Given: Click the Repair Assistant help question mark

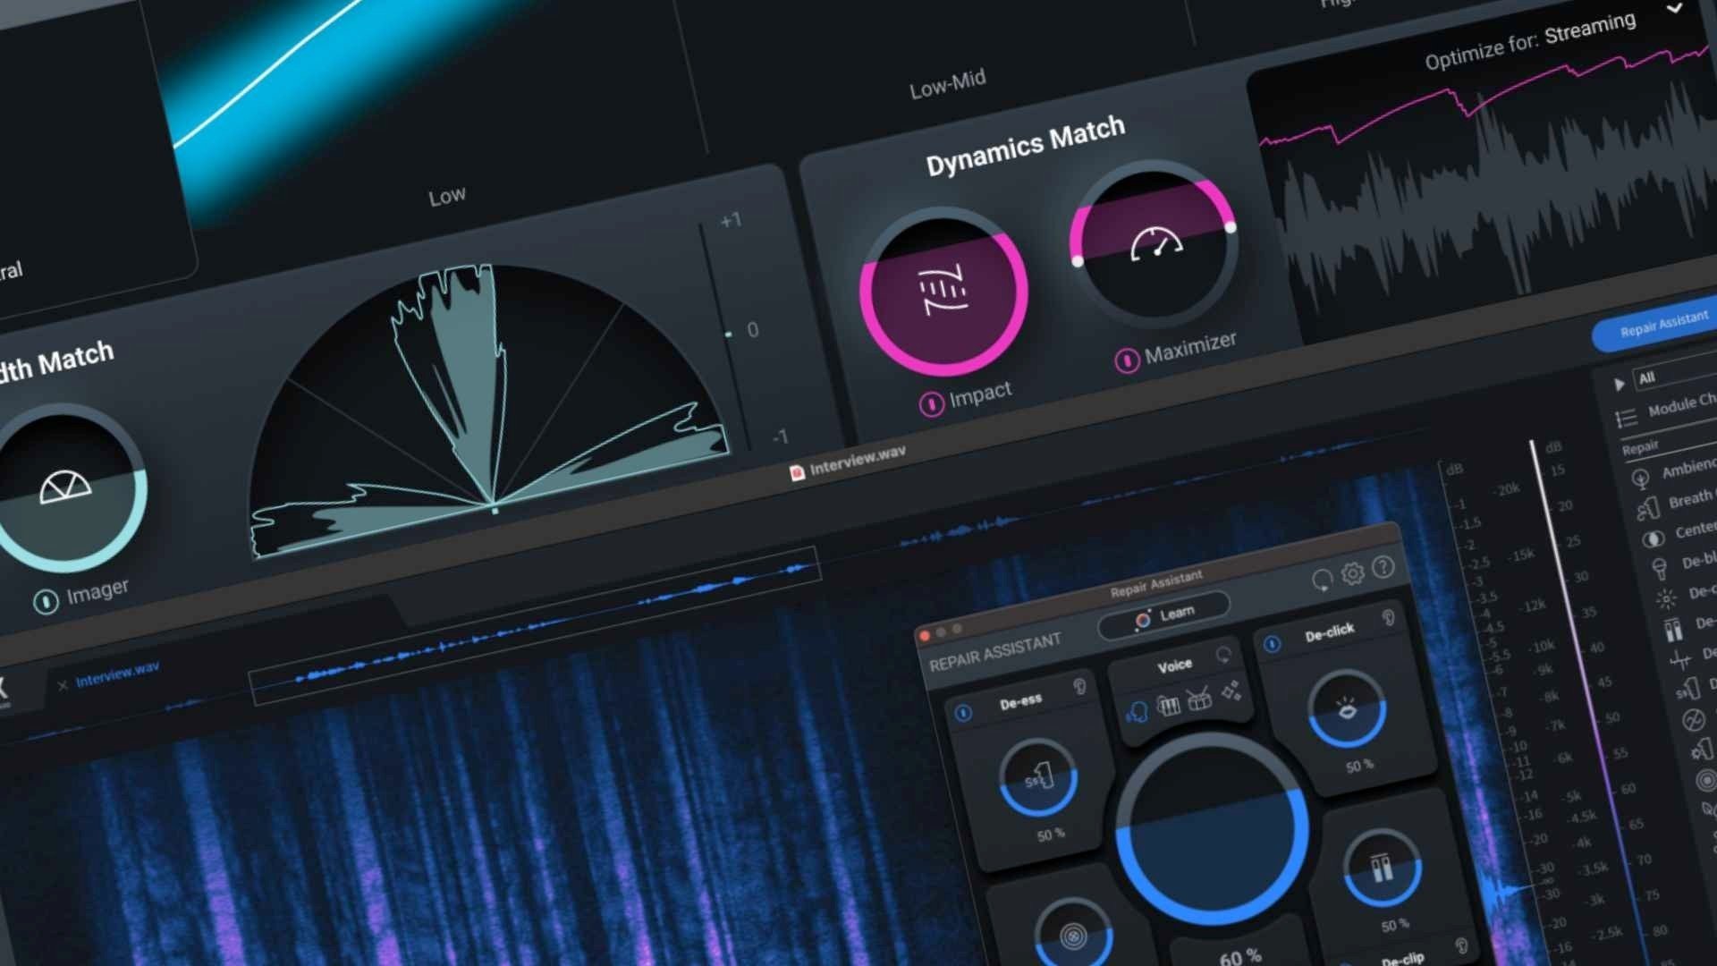Looking at the screenshot, I should click(x=1383, y=568).
